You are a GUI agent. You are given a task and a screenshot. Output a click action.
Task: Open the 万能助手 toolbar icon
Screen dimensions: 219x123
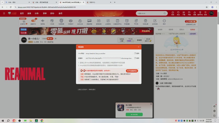click(71, 22)
